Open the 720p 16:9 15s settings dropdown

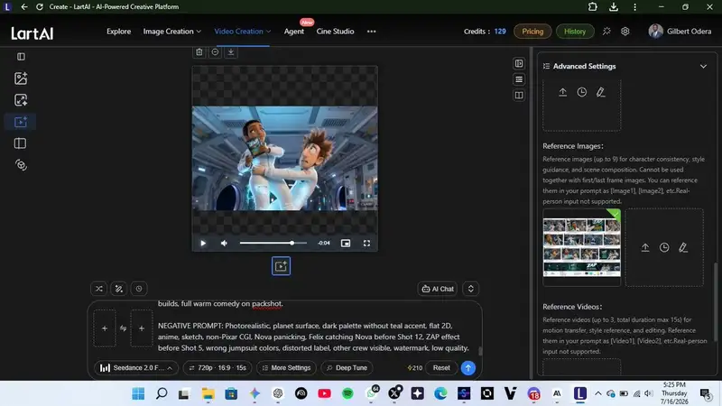218,368
